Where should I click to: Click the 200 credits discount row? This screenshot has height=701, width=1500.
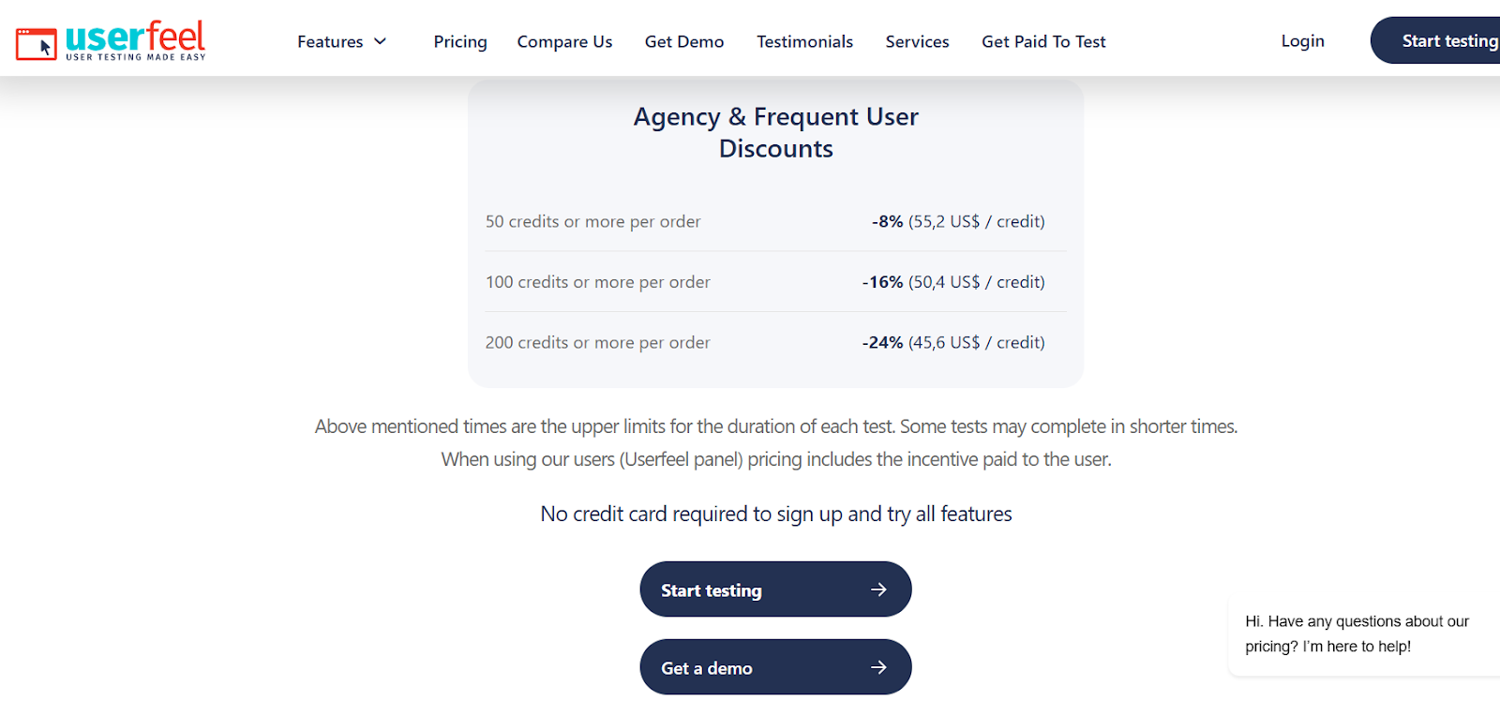tap(775, 342)
